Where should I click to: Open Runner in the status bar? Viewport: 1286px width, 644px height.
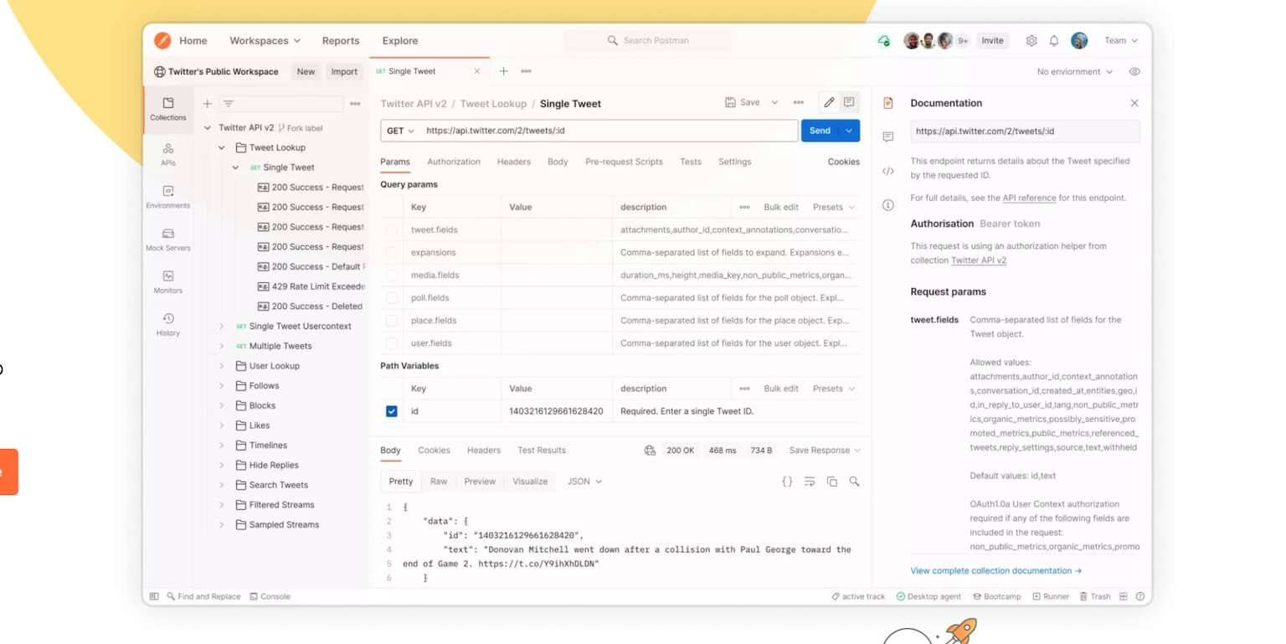tap(1051, 596)
